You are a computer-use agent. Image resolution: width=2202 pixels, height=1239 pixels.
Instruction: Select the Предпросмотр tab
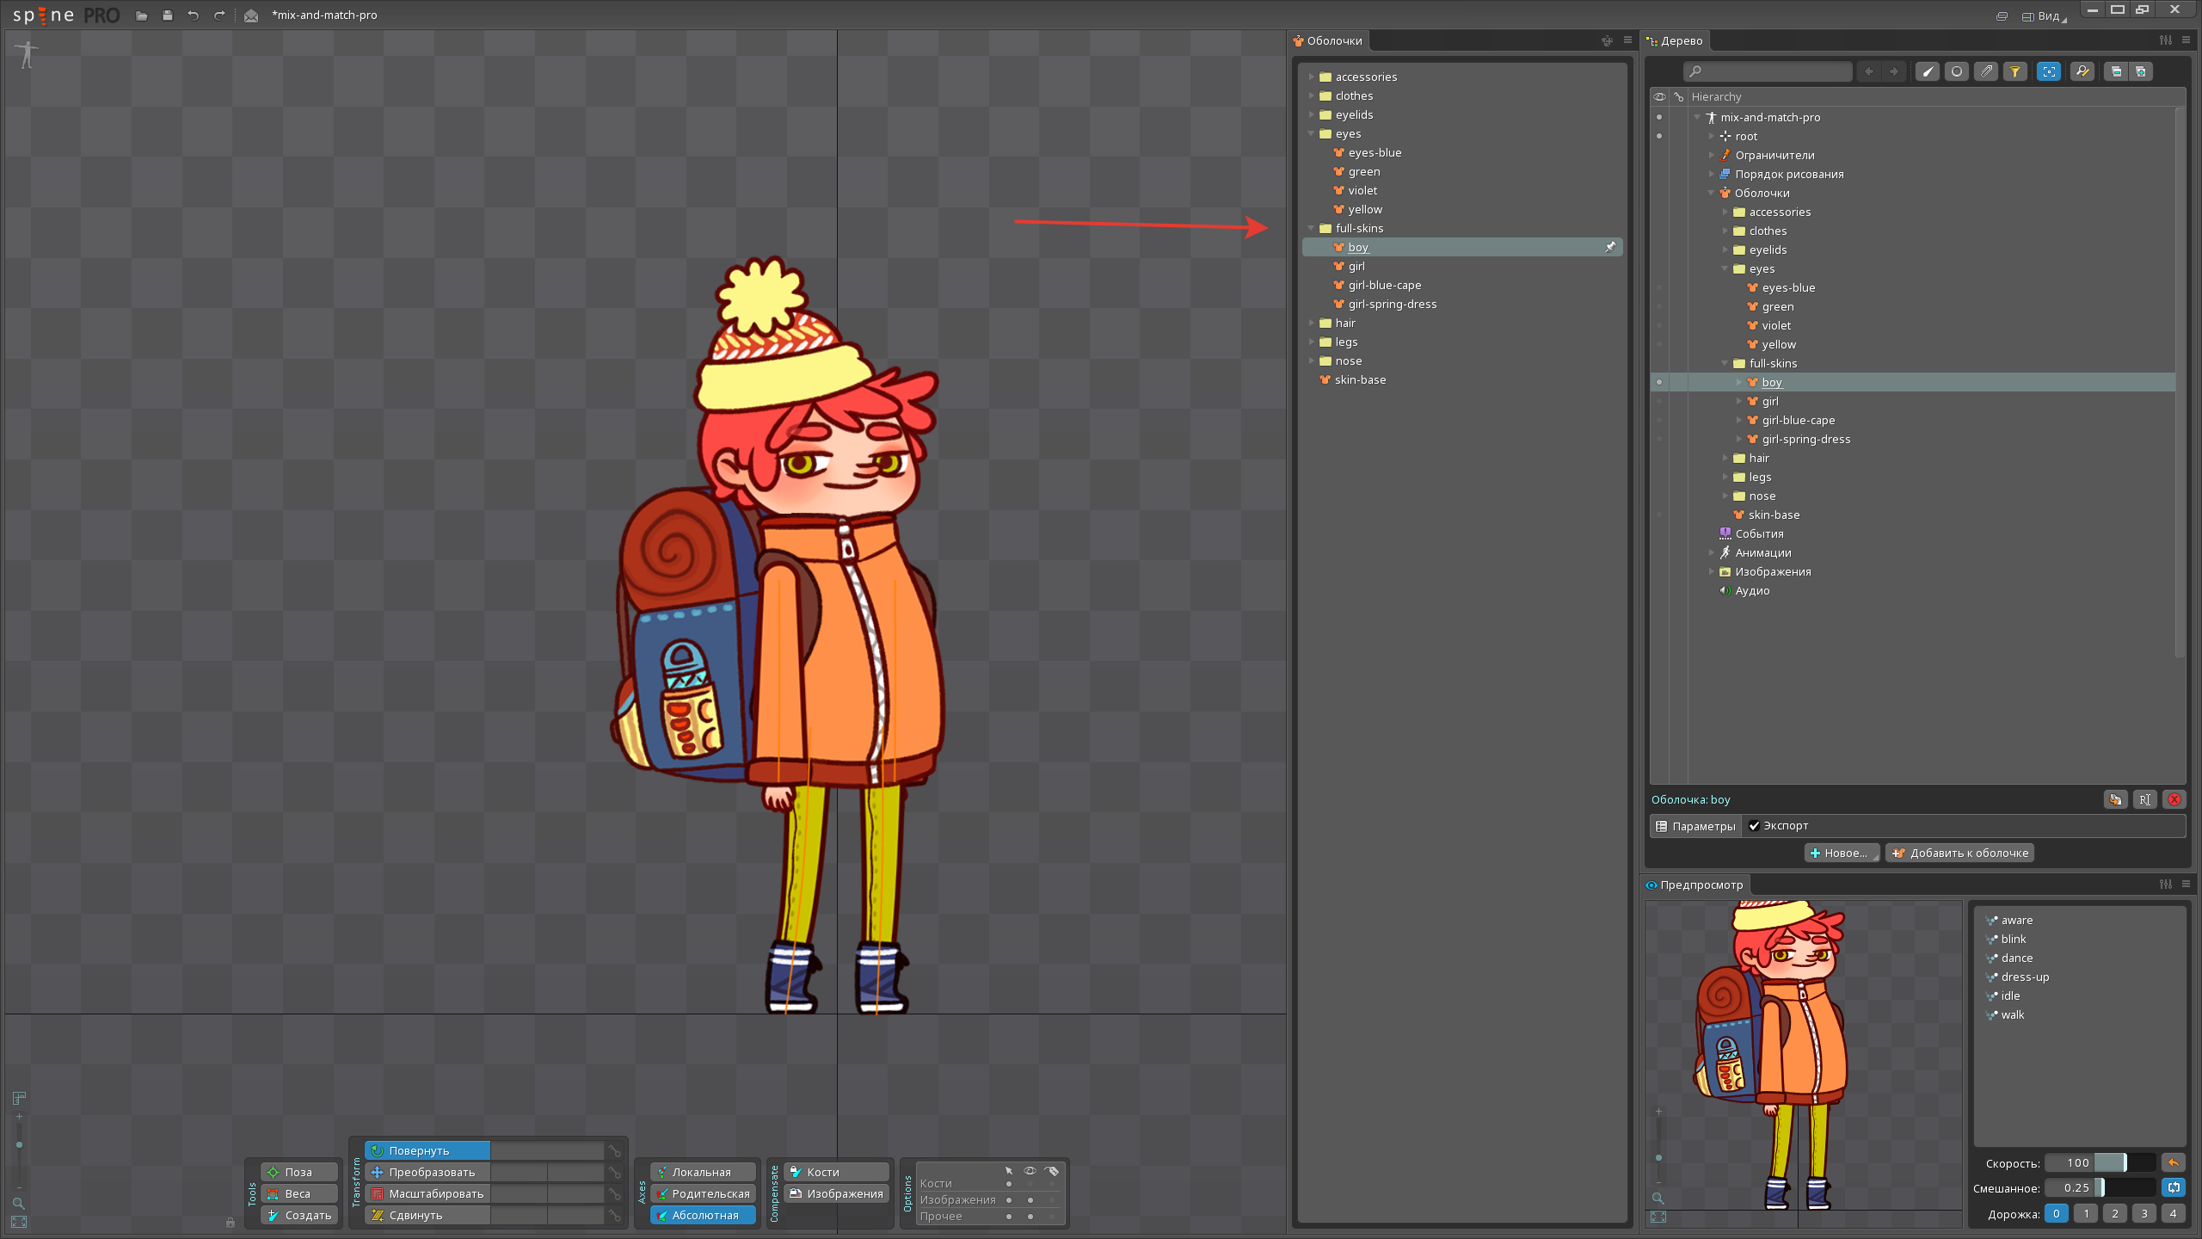1700,885
